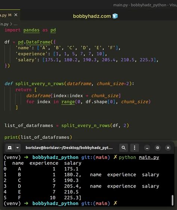Click terminal output value 175.1
The height and width of the screenshot is (210, 177).
[71, 169]
